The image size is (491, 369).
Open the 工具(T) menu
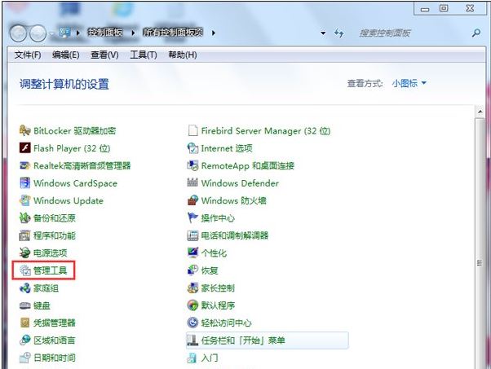pos(144,55)
